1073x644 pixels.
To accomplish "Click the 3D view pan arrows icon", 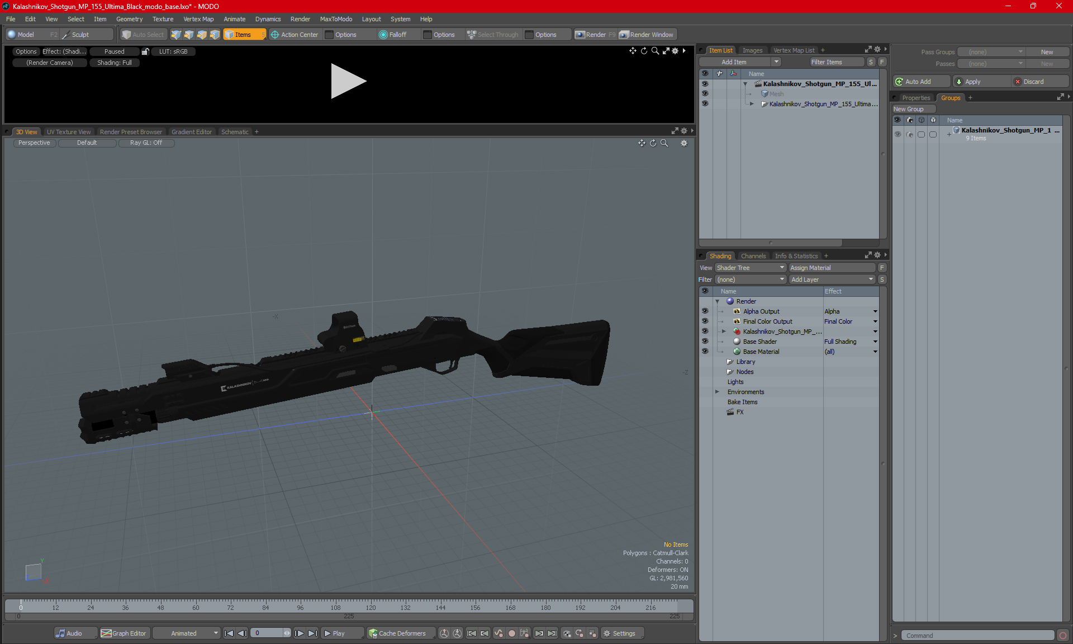I will (x=642, y=143).
